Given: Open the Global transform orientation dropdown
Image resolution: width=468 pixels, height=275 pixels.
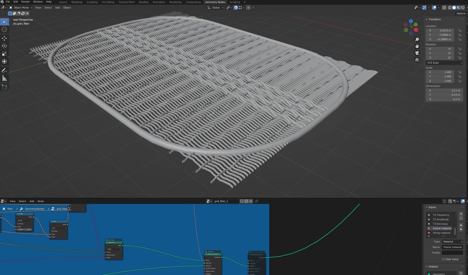Looking at the screenshot, I should coord(215,7).
